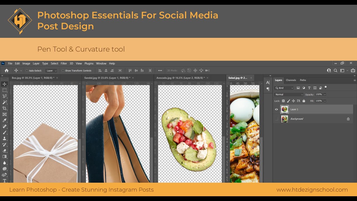Toggle the shape layer filter
This screenshot has width=357, height=201.
315,88
